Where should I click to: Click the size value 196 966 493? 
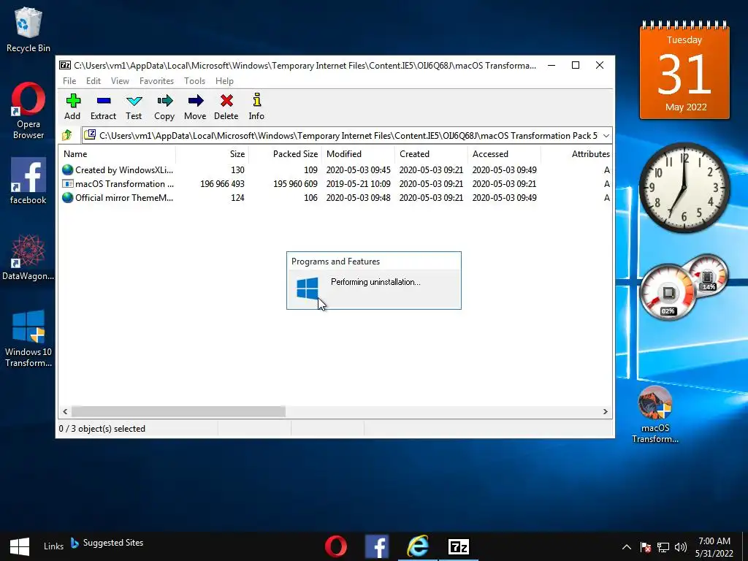[222, 183]
